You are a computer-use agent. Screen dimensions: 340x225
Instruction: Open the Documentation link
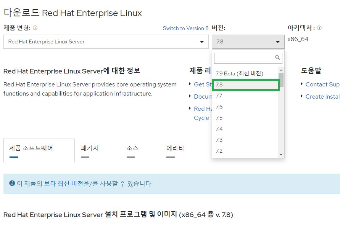203,96
